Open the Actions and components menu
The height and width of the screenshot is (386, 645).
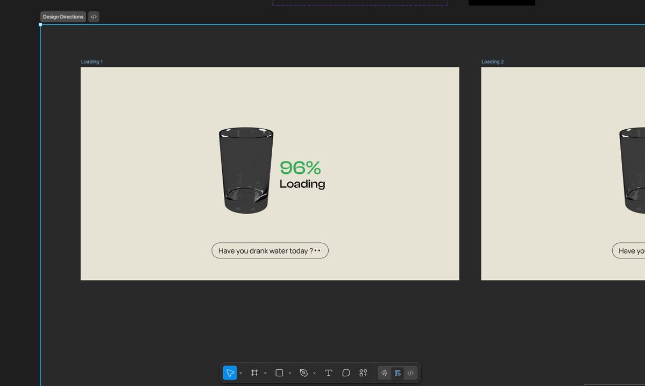363,373
